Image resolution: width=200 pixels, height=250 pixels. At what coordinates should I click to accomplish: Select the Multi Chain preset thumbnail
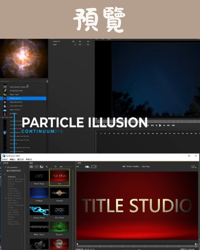click(x=39, y=227)
